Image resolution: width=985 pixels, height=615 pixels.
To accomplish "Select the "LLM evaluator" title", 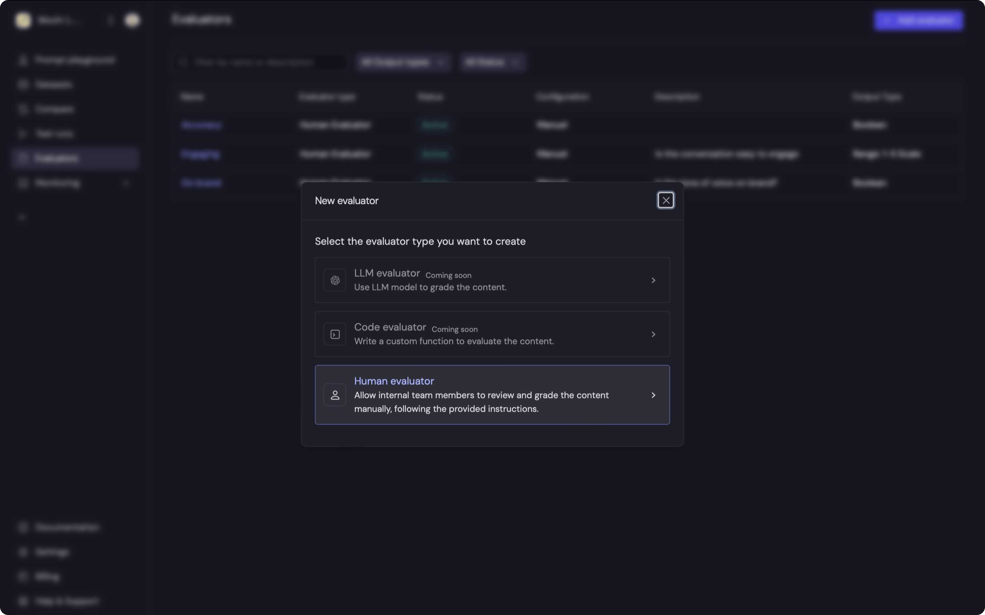I will 387,273.
